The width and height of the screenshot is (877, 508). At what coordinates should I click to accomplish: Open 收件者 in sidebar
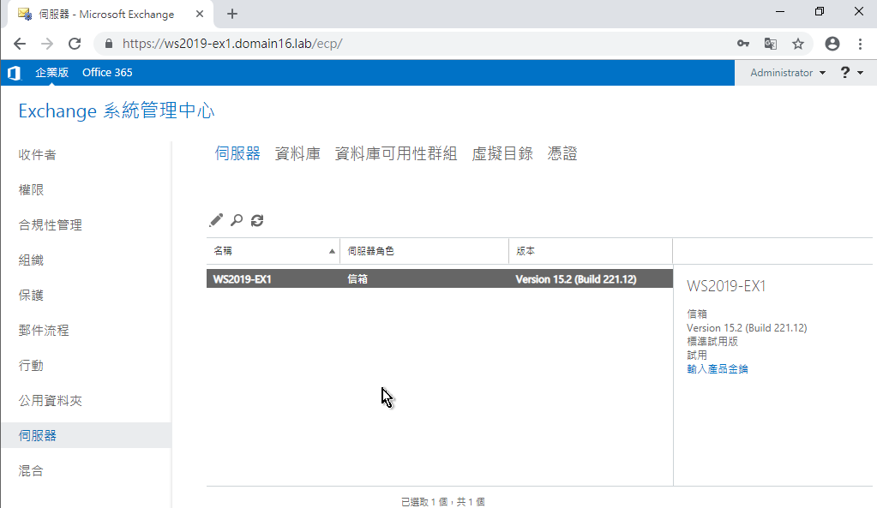[38, 155]
